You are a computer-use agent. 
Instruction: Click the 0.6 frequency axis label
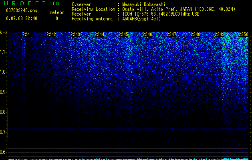3,152
